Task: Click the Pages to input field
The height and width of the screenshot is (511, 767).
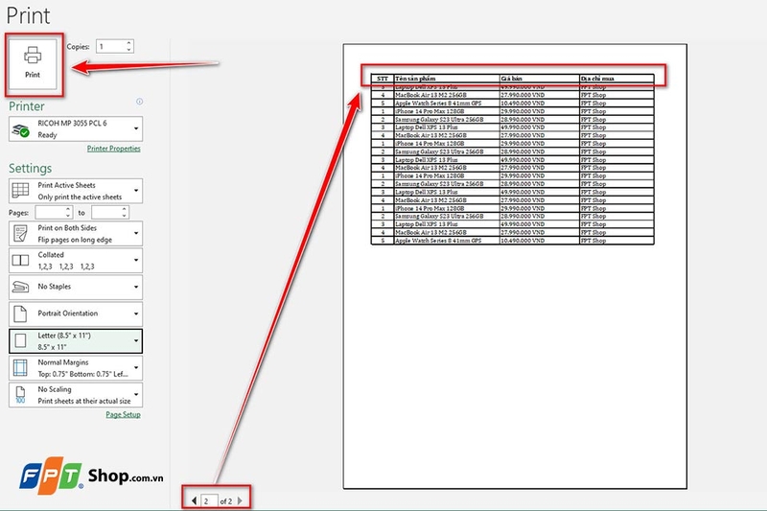Action: coord(106,212)
